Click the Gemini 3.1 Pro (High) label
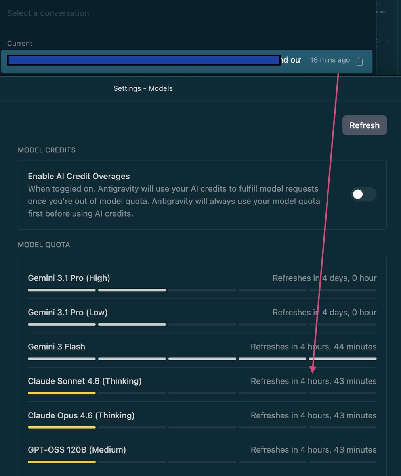 coord(69,278)
